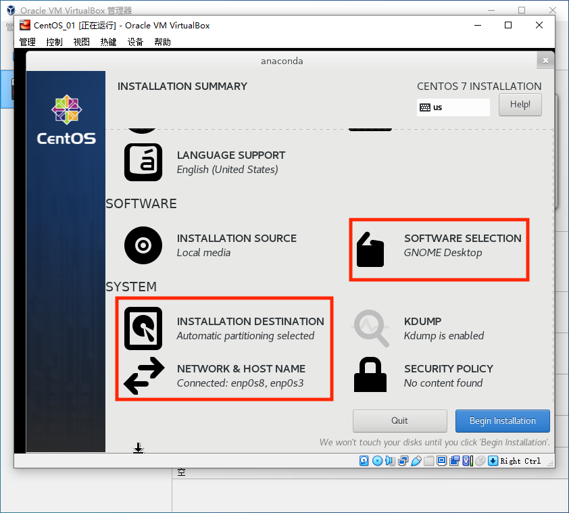
Task: Click the Quit button
Action: 400,421
